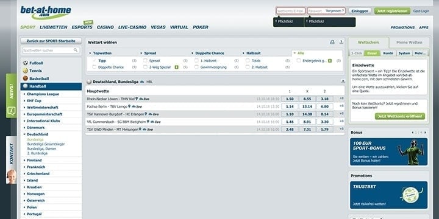
Task: Open the LIVEWETTEN menu
Action: coord(54,27)
